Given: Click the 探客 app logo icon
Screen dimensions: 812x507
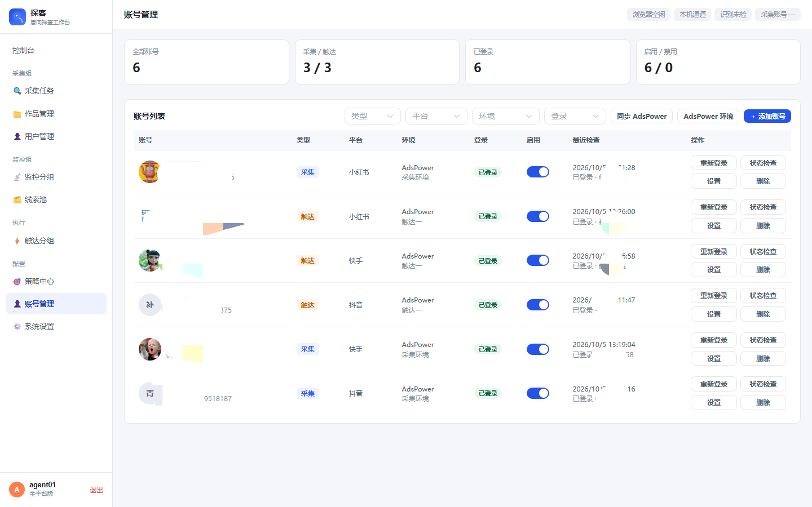Looking at the screenshot, I should point(17,17).
